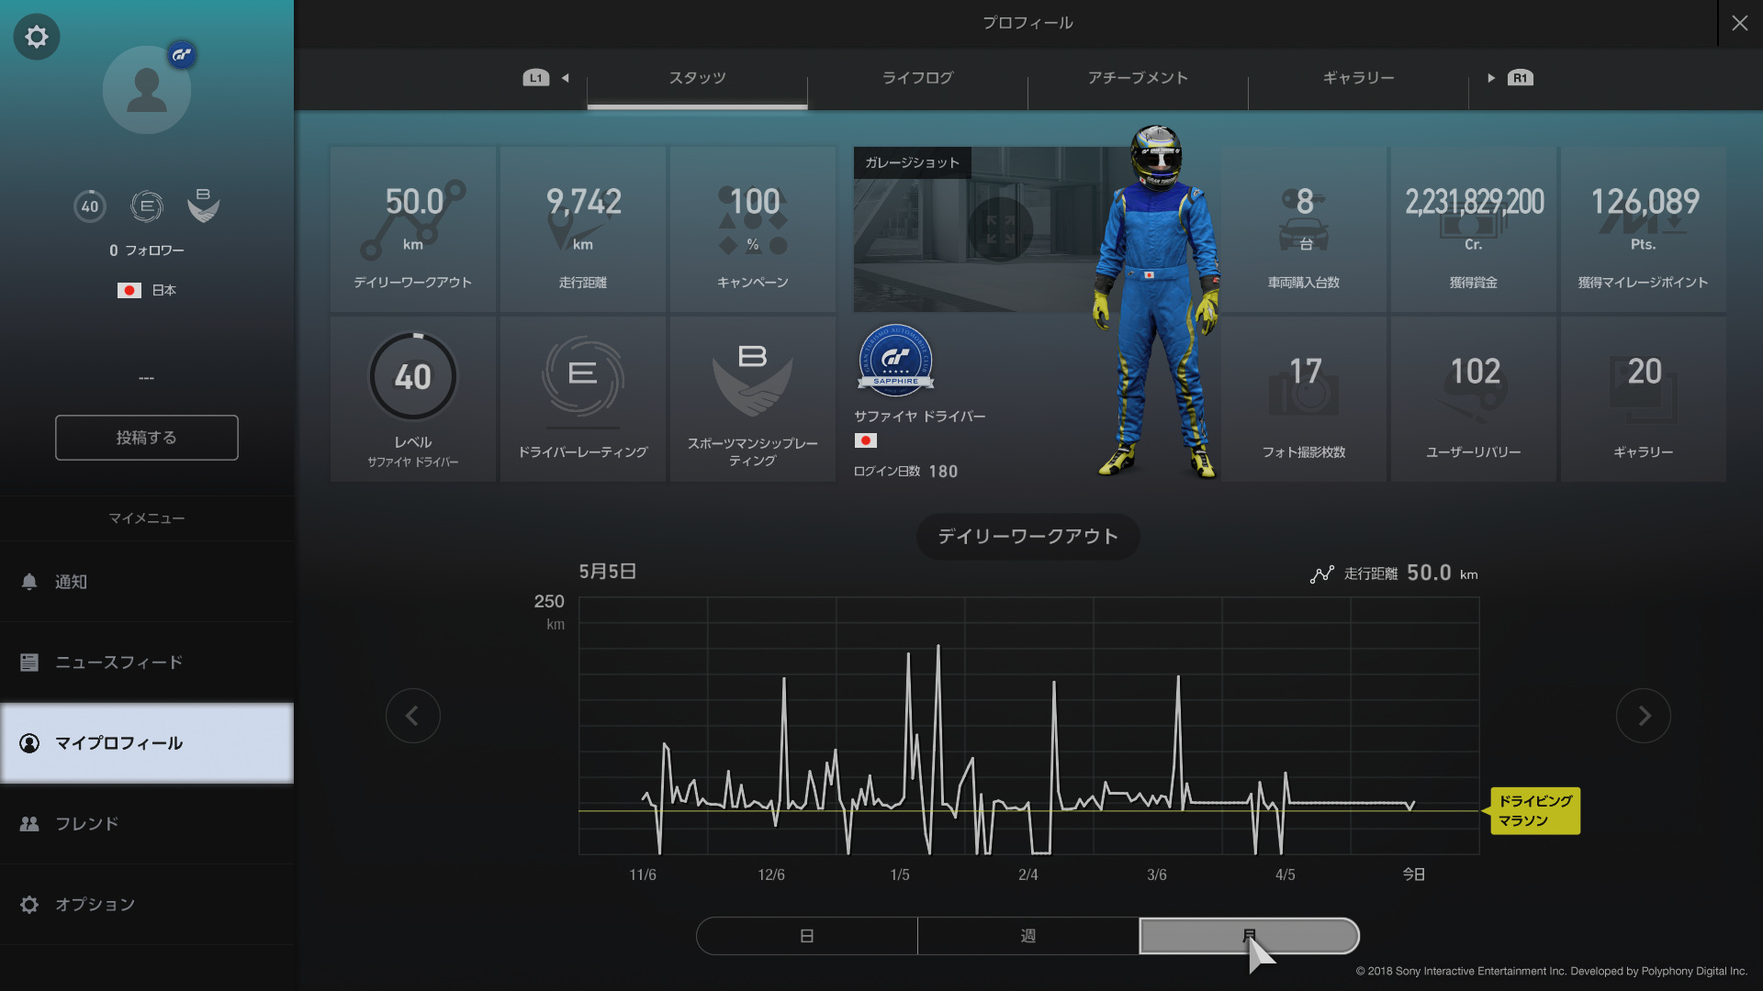Open settings gear in profile sidebar
Screen dimensions: 1763x991
(x=37, y=37)
